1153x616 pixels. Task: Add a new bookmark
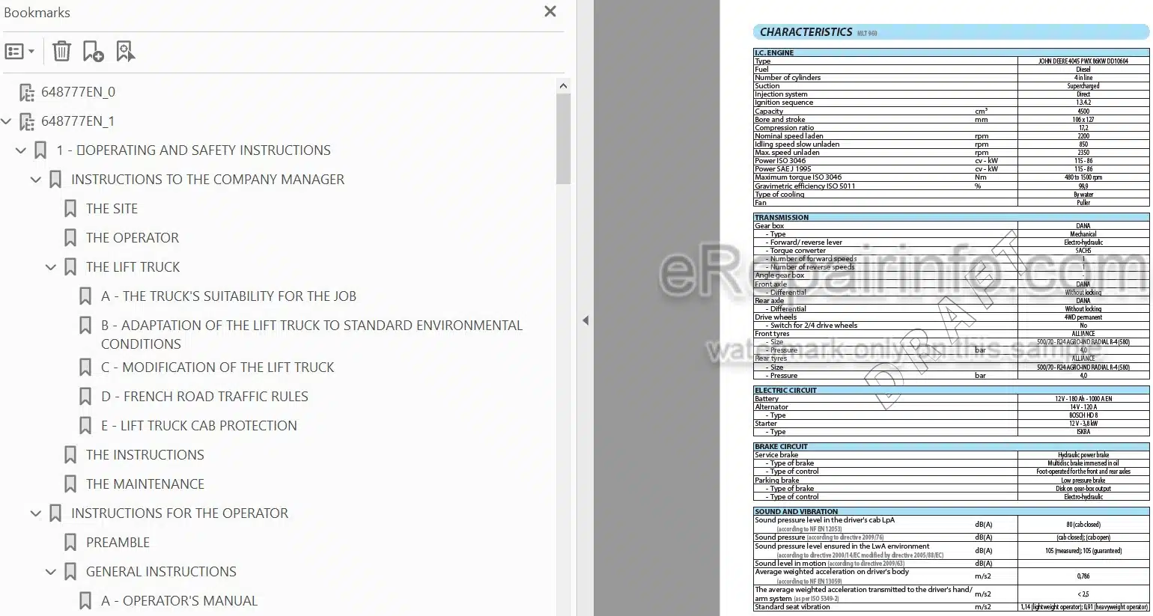click(93, 52)
